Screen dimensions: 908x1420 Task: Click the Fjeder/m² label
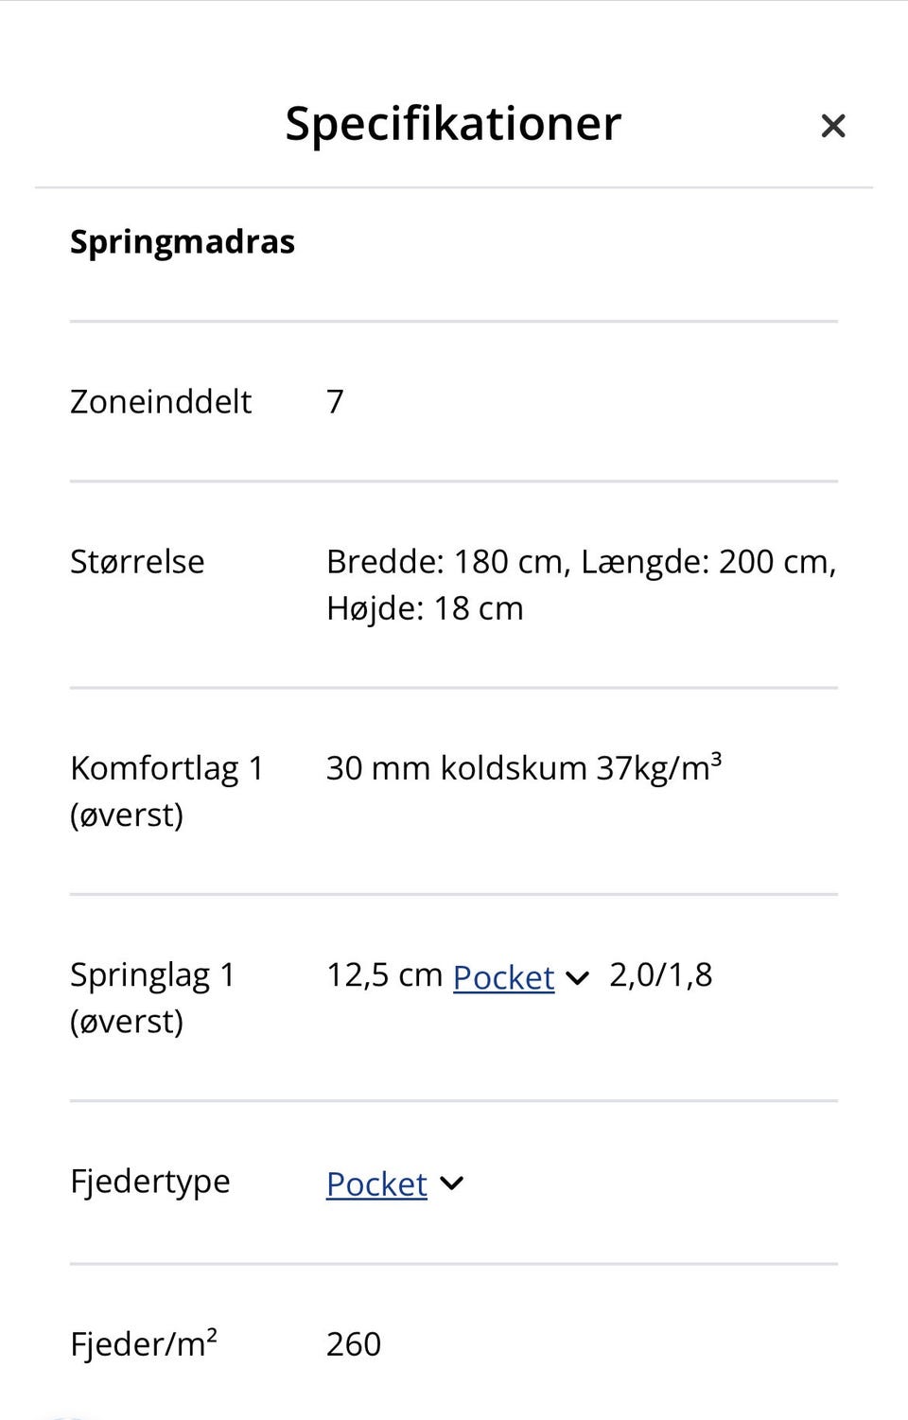pos(144,1343)
